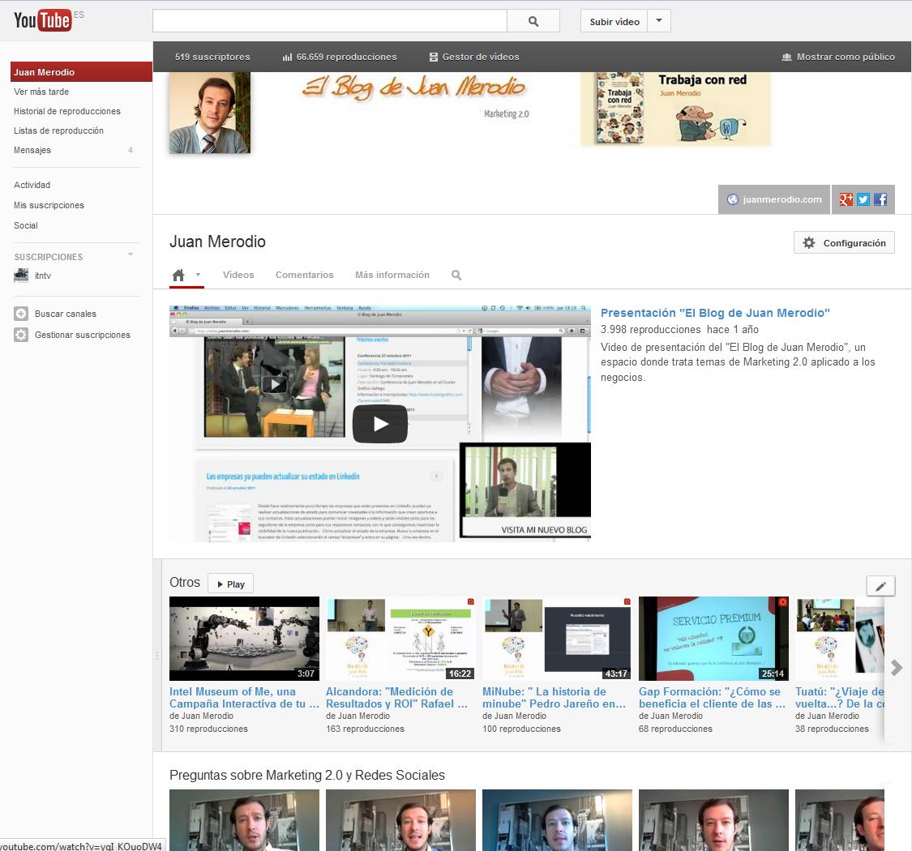Switch to the Comentarios tab
This screenshot has height=851, width=912.
304,275
